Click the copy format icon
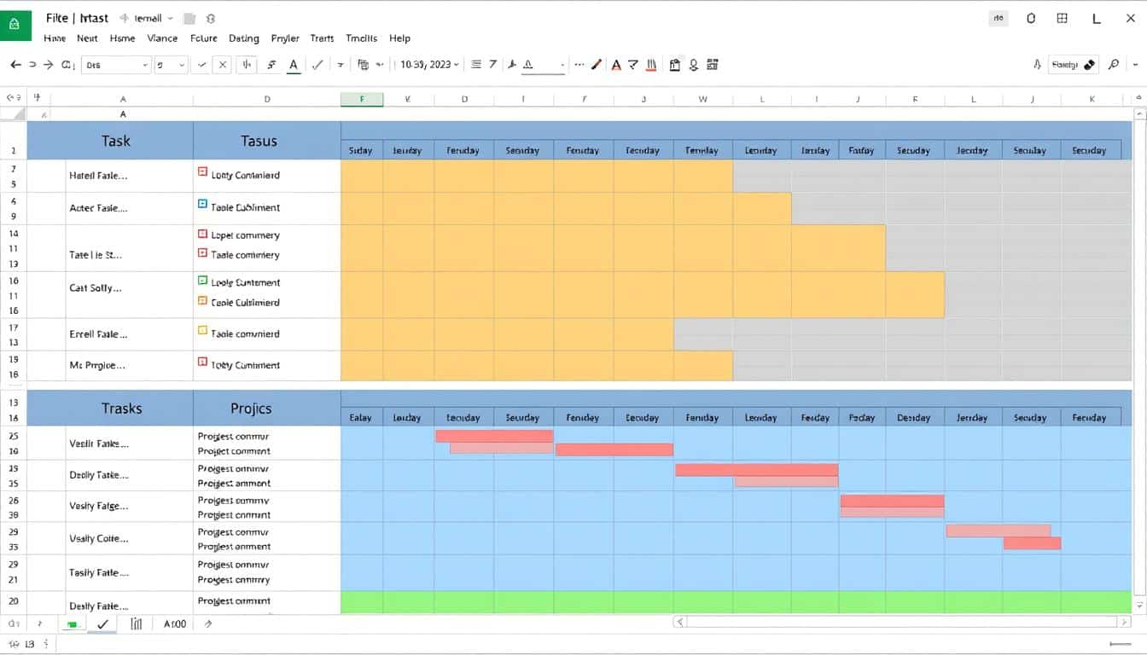The width and height of the screenshot is (1147, 655). [x=363, y=64]
